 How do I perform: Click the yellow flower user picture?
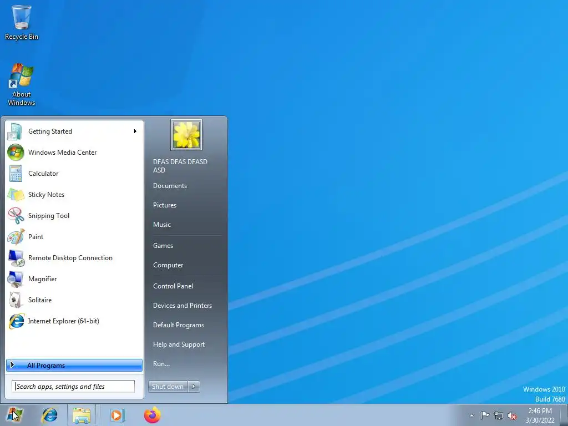(186, 135)
